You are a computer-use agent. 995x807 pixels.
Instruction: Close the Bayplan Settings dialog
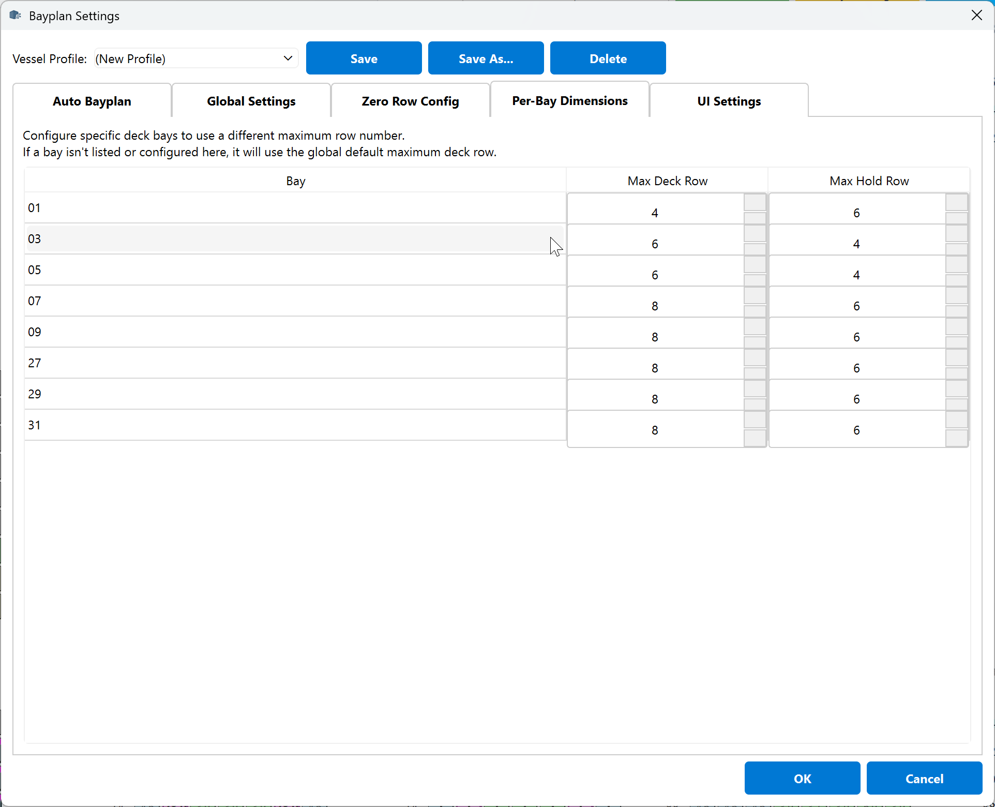tap(976, 16)
